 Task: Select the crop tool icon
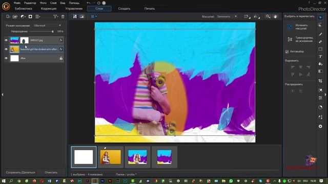point(320,81)
